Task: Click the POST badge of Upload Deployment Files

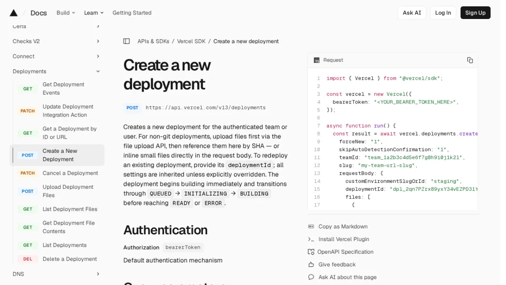Action: point(28,191)
